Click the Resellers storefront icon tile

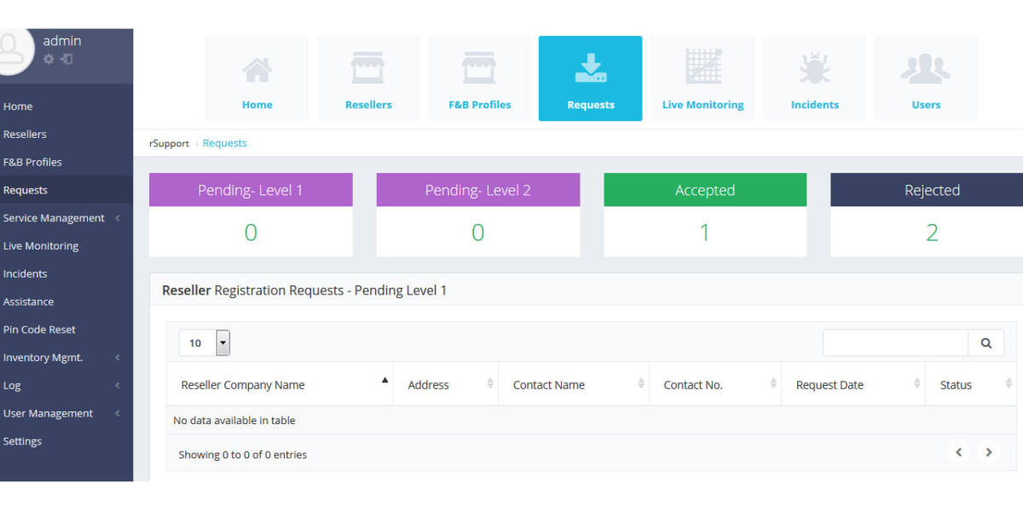368,78
